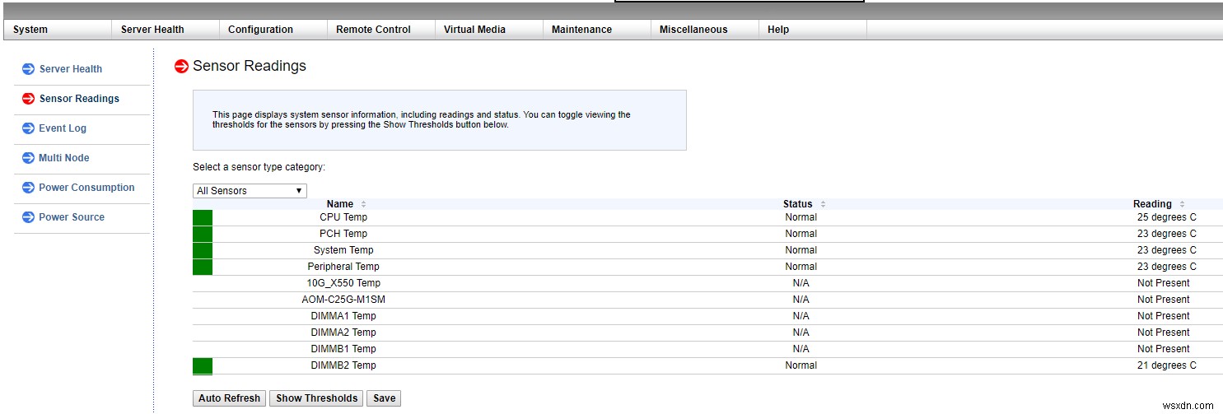This screenshot has width=1223, height=414.
Task: Click the Name column header text
Action: click(340, 204)
